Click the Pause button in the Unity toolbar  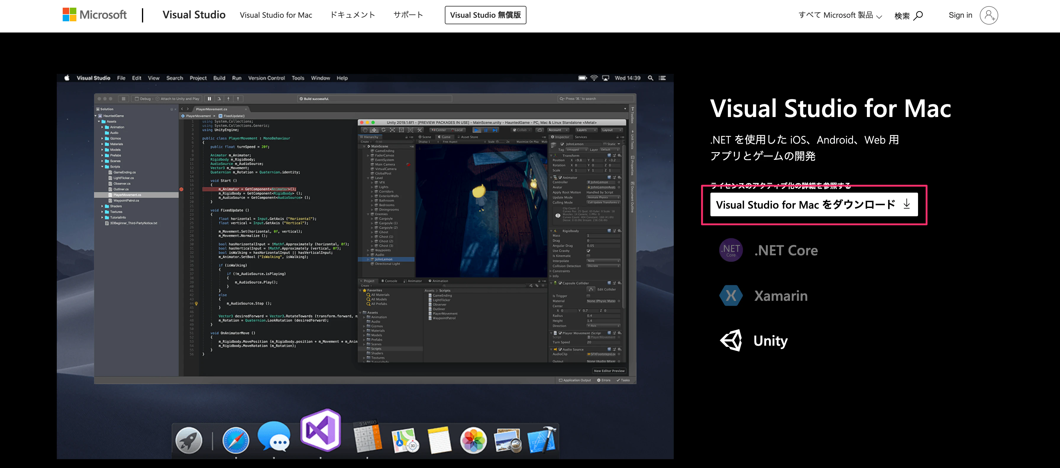click(x=486, y=130)
